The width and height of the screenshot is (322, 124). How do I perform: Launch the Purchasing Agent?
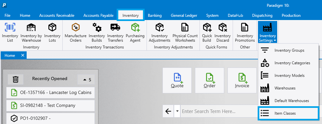(x=135, y=33)
